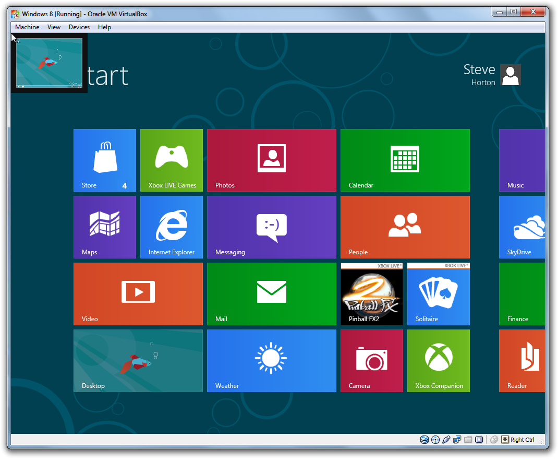Open the Mail tile
Viewport: 558px width, 459px height.
coord(272,294)
